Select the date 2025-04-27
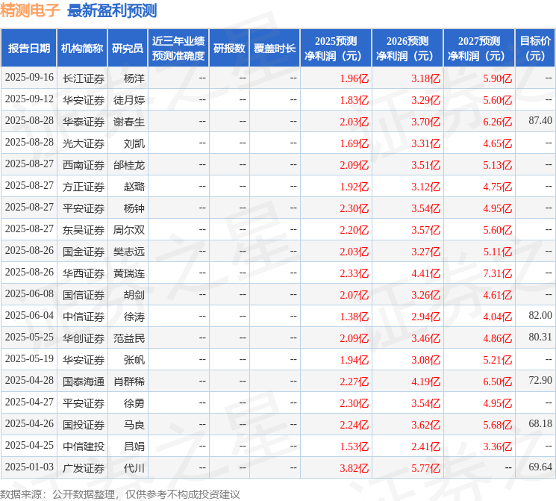The image size is (556, 501). coord(29,402)
